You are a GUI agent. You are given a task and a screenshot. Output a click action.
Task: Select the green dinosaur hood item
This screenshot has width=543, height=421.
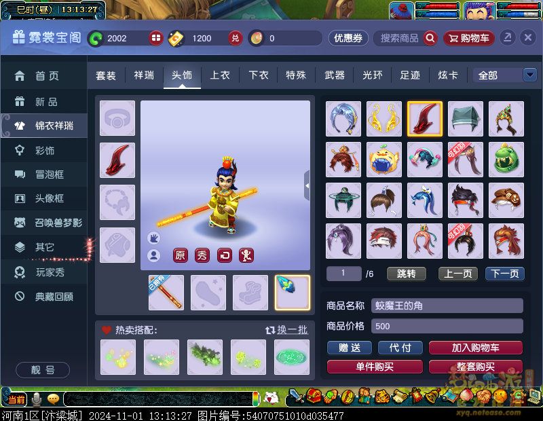tap(506, 160)
